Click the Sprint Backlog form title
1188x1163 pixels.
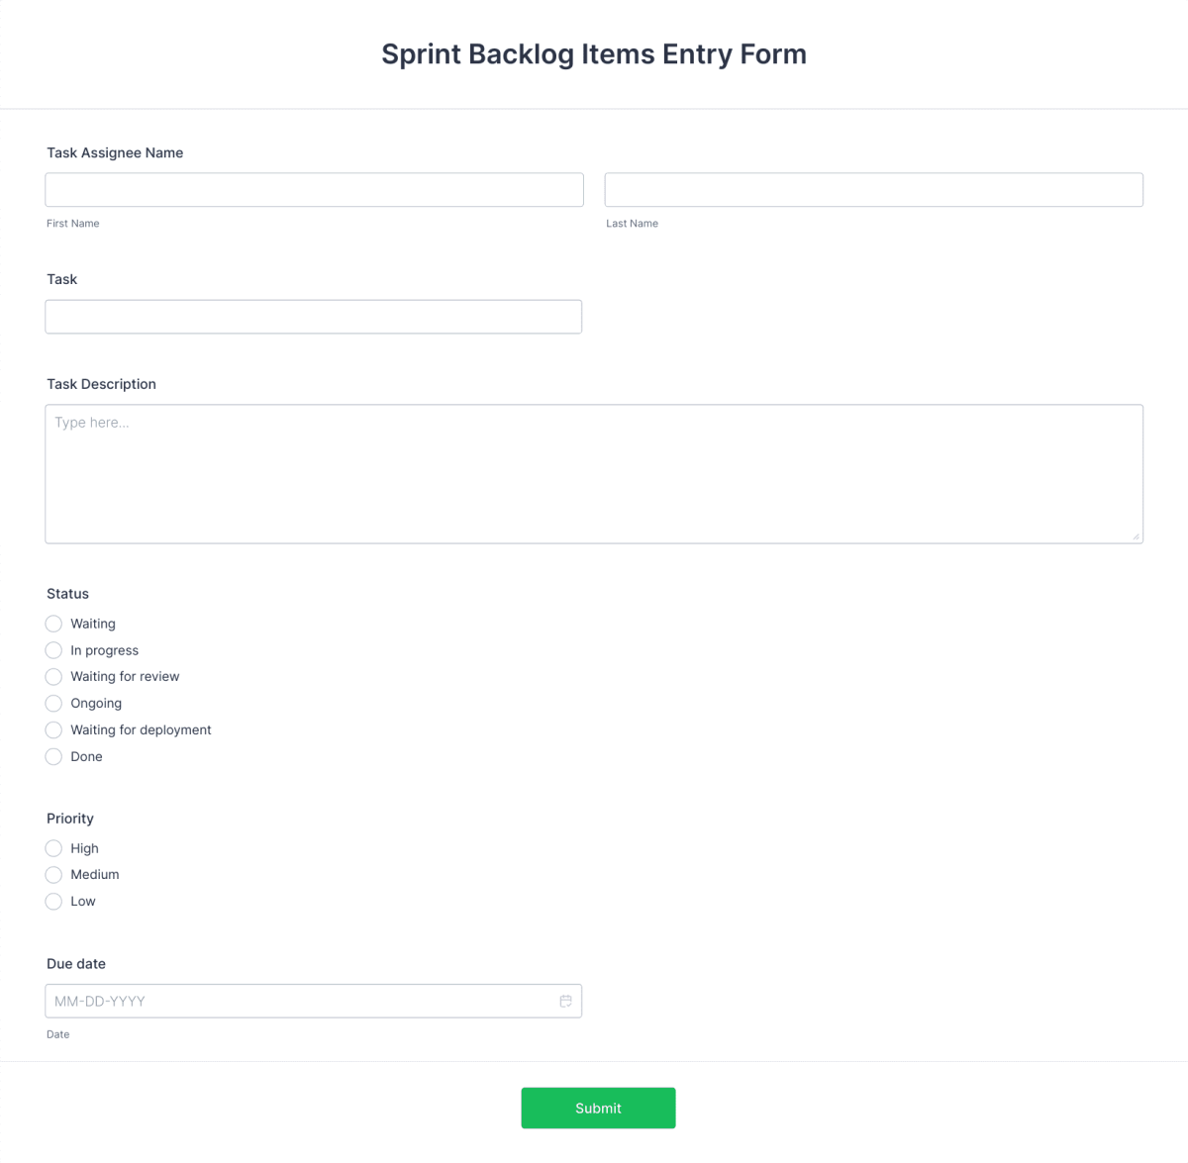[x=593, y=53]
